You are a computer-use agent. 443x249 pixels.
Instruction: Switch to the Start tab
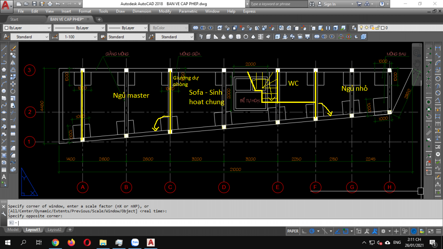[x=14, y=19]
